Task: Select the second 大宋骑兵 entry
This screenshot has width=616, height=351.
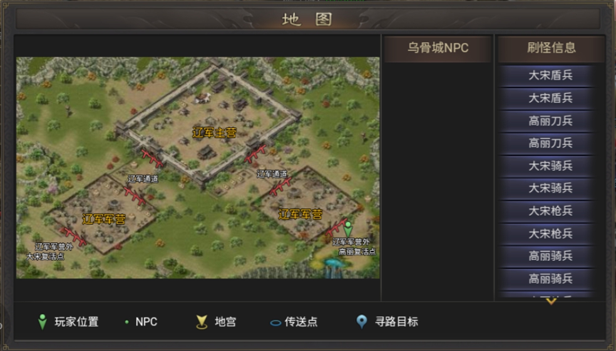Action: 550,188
